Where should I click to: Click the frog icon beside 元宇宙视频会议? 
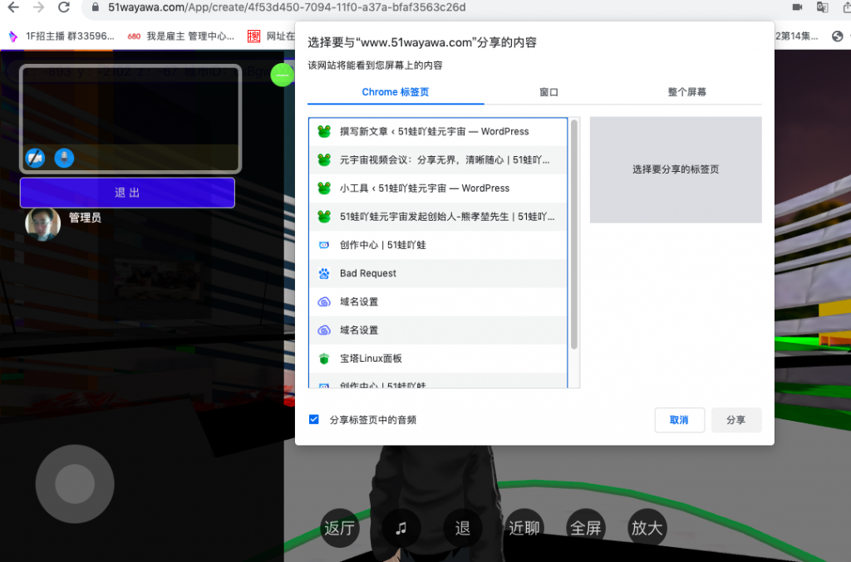(x=324, y=160)
